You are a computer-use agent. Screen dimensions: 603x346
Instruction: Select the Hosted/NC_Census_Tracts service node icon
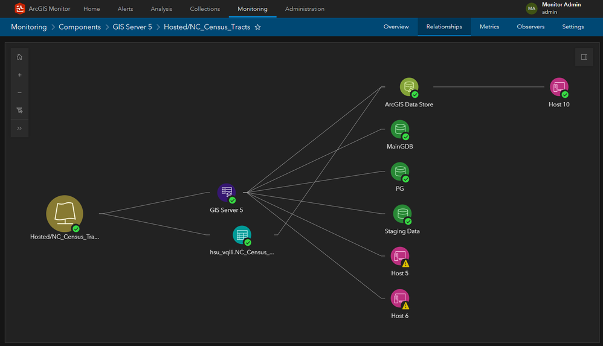[65, 214]
